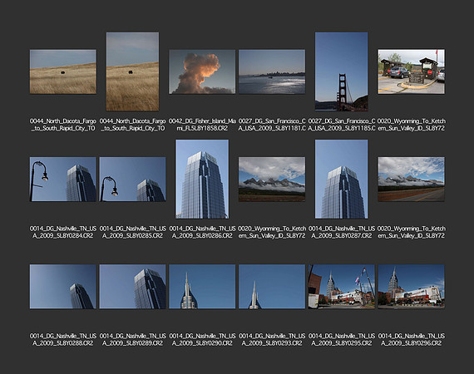The image size is (474, 374).
Task: Select the SL8Y0286 vertical skyscraper thumbnail
Action: tap(202, 179)
